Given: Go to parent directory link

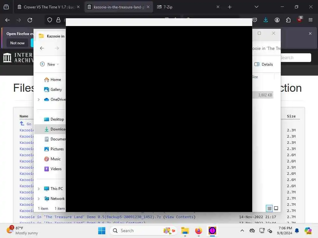Looking at the screenshot, I should click(x=25, y=124).
